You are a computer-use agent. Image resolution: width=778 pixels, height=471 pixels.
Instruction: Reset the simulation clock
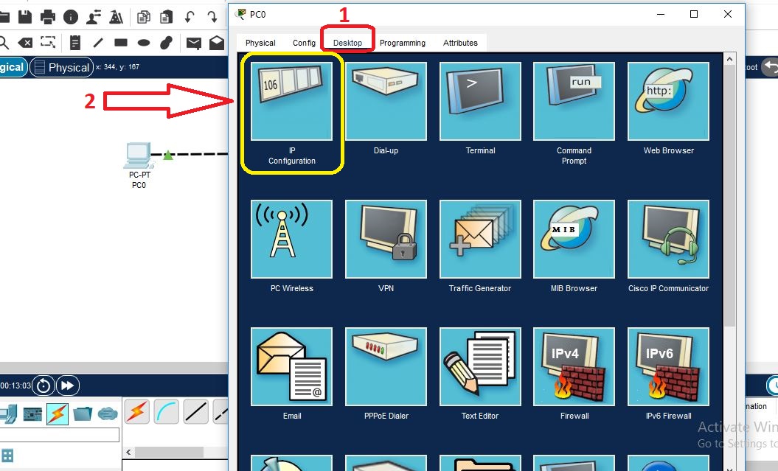tap(42, 385)
